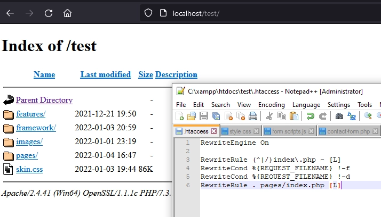Open the skin.css file link
The height and width of the screenshot is (217, 381).
29,169
